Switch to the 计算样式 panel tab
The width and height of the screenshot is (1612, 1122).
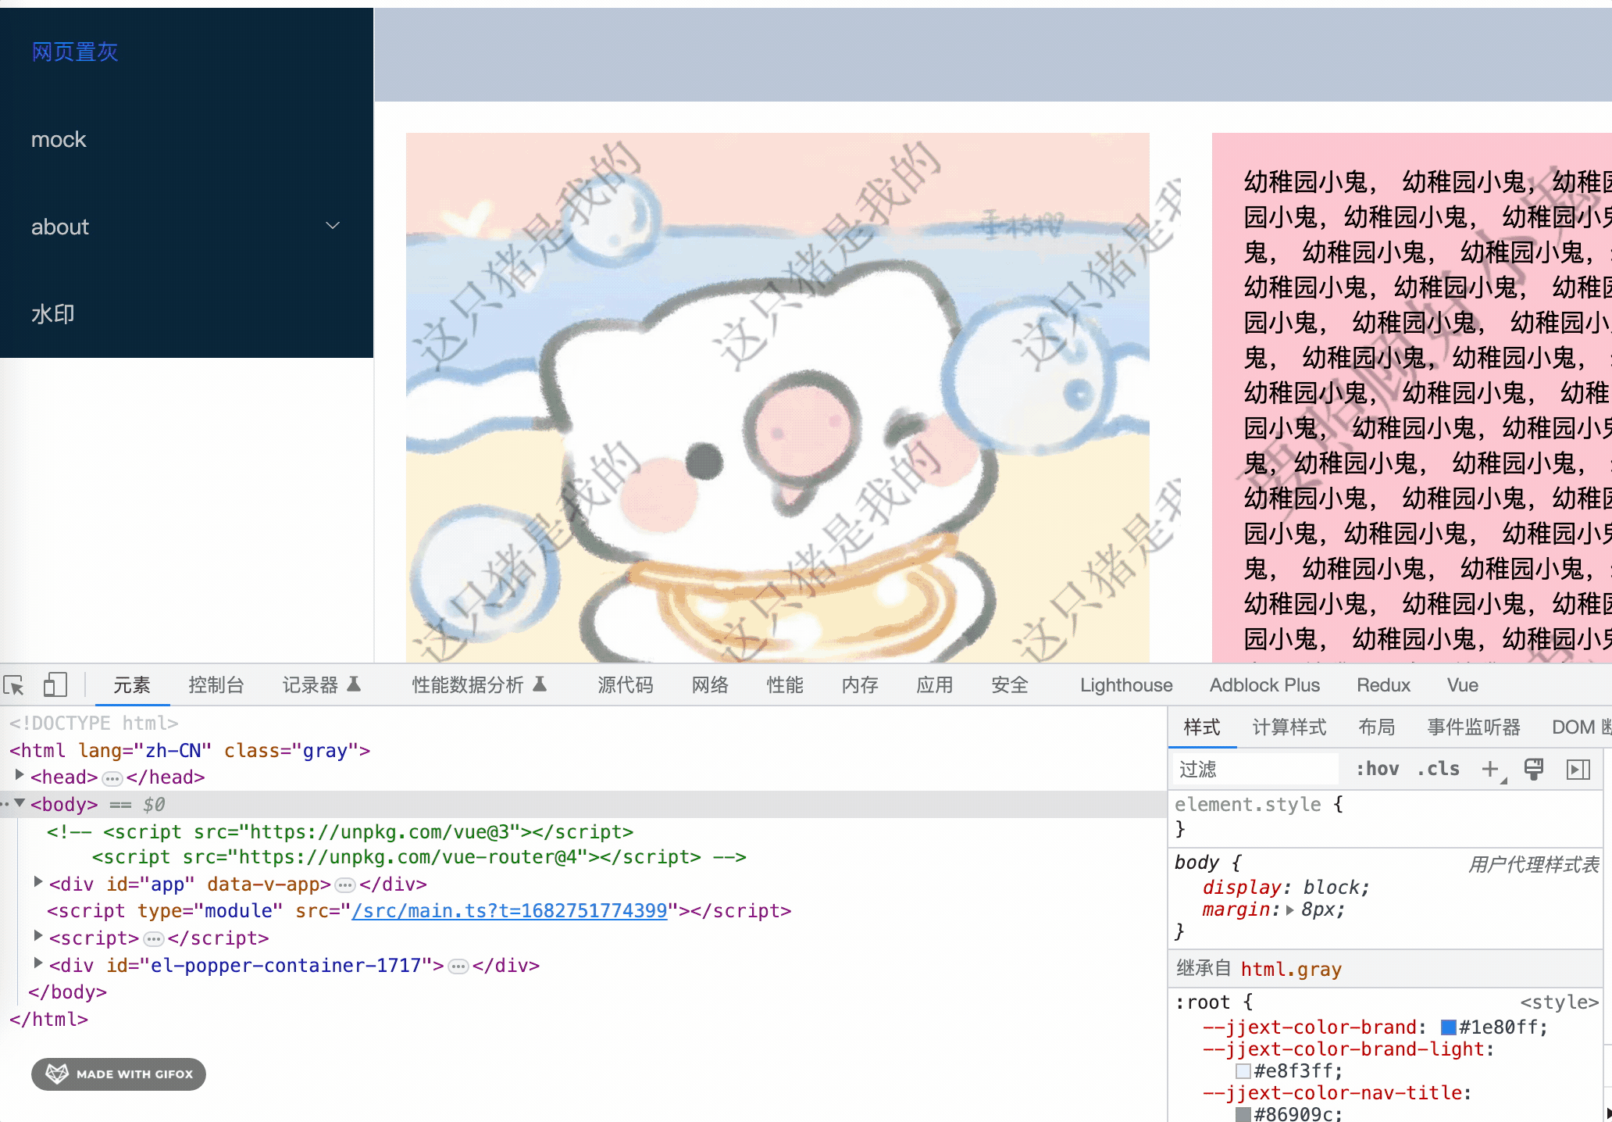[x=1289, y=727]
